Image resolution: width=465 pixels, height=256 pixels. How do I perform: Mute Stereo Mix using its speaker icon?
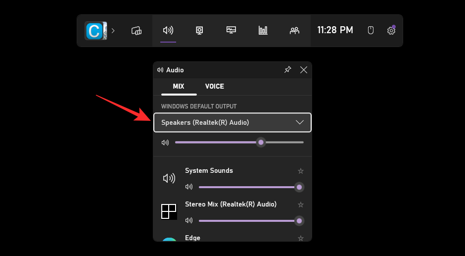point(188,220)
